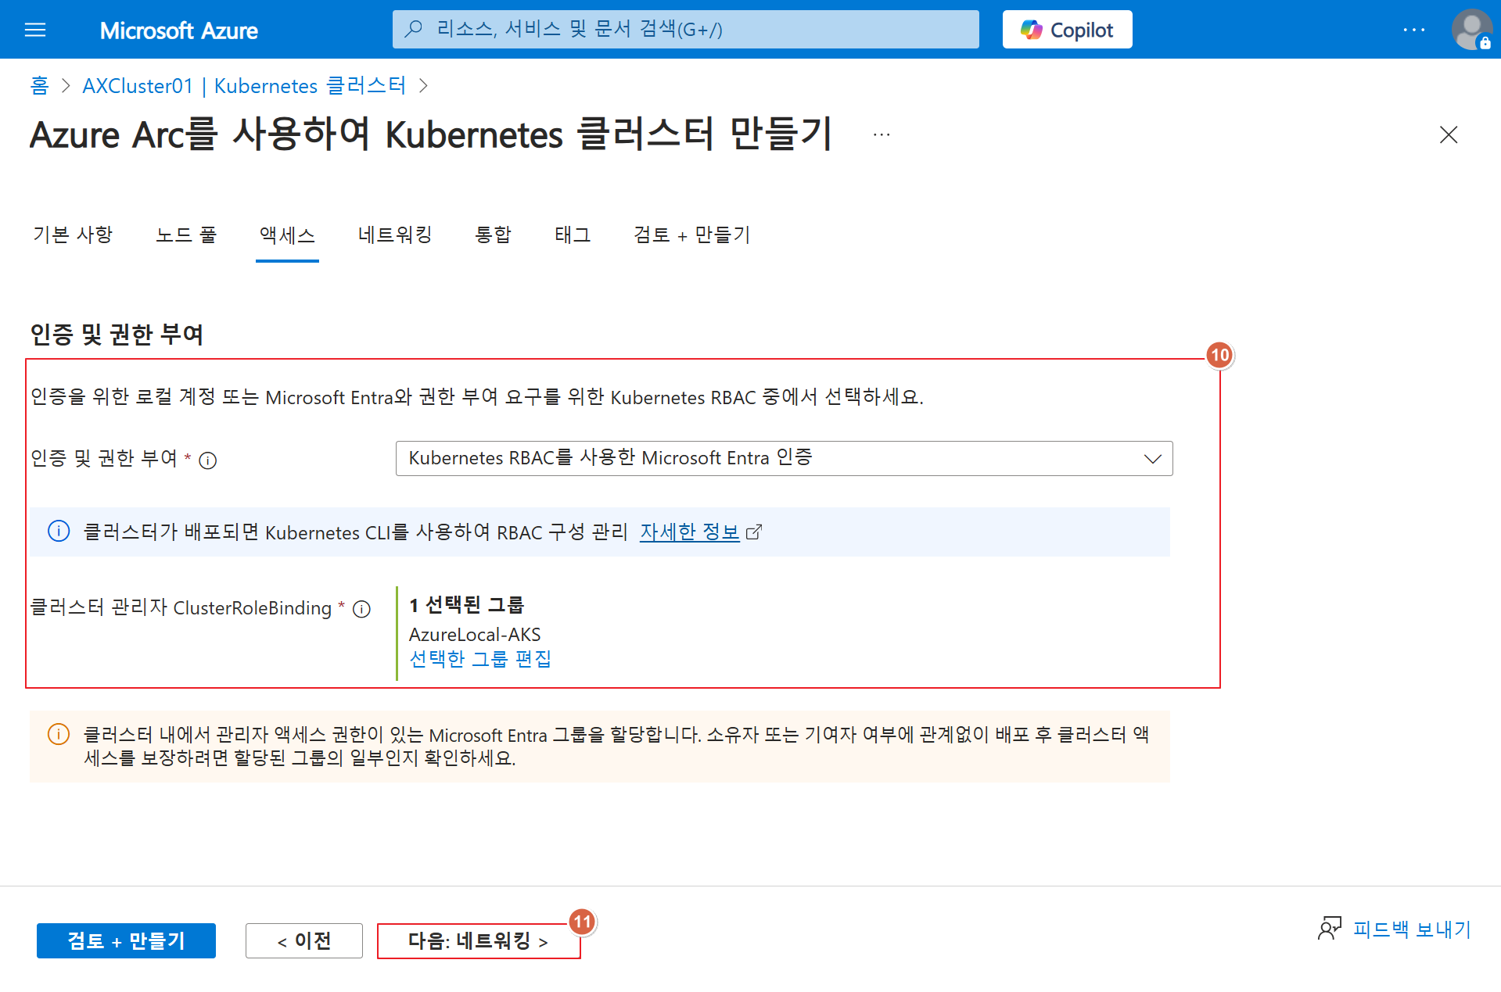Click the Microsoft Azure logo text
The width and height of the screenshot is (1501, 992).
click(178, 30)
